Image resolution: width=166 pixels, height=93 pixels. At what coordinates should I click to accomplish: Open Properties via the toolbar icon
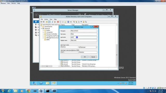(60, 22)
